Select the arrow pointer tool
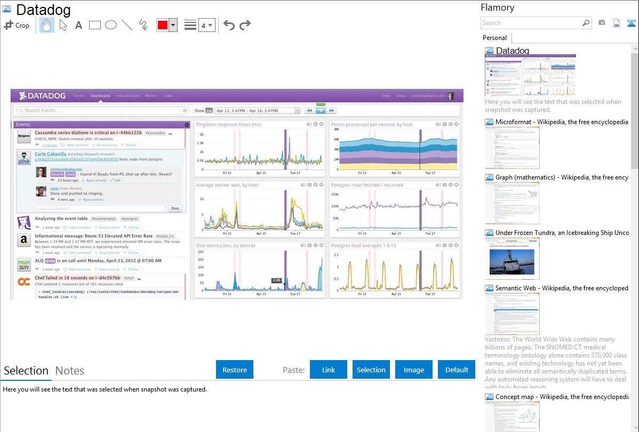The height and width of the screenshot is (432, 639). click(x=63, y=25)
